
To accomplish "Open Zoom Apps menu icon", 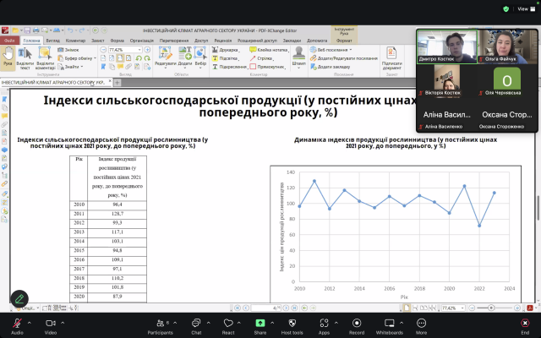I will tap(324, 324).
